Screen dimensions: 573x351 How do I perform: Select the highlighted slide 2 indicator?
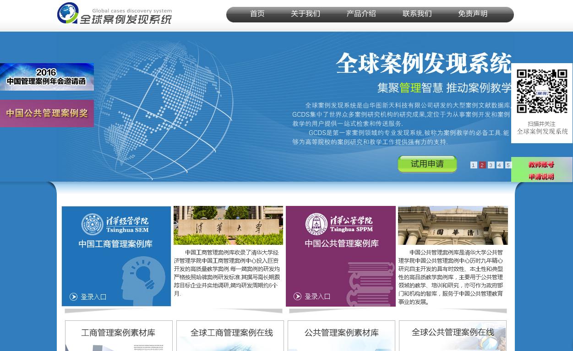click(482, 165)
